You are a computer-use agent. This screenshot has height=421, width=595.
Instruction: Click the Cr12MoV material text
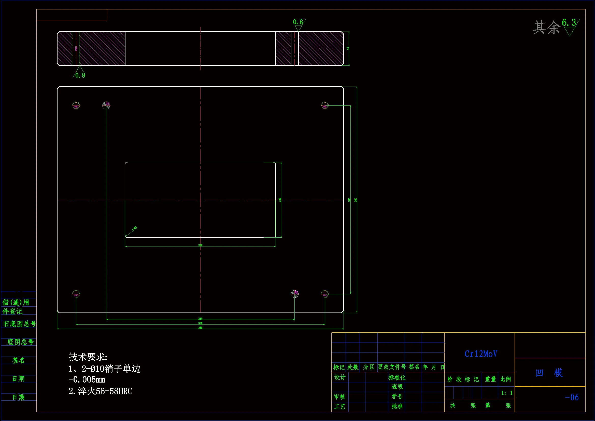[x=481, y=354]
